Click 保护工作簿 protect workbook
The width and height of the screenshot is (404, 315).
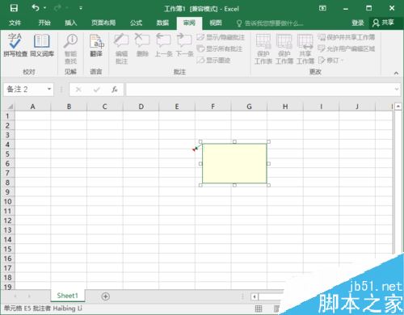click(284, 49)
